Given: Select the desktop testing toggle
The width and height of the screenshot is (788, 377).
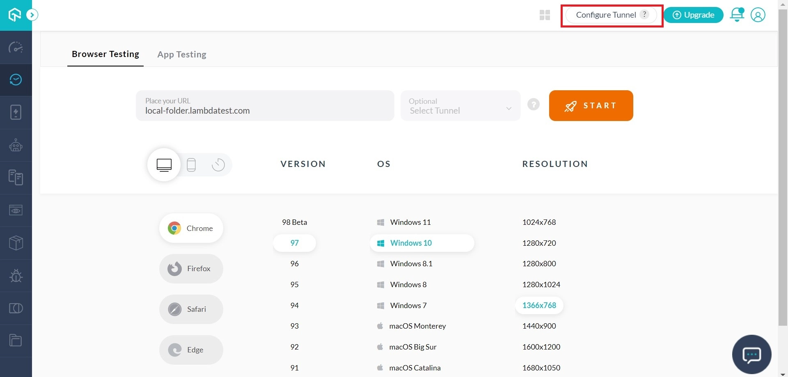Looking at the screenshot, I should click(164, 165).
